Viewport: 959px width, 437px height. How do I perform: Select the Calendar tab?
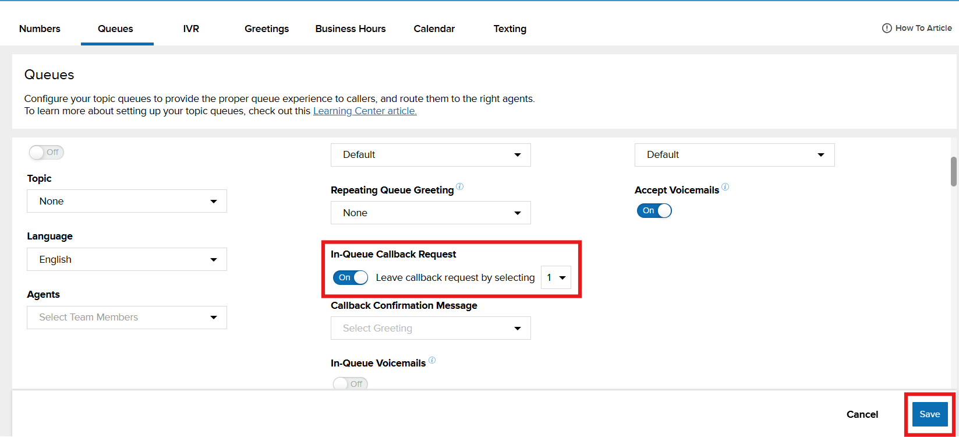point(434,29)
